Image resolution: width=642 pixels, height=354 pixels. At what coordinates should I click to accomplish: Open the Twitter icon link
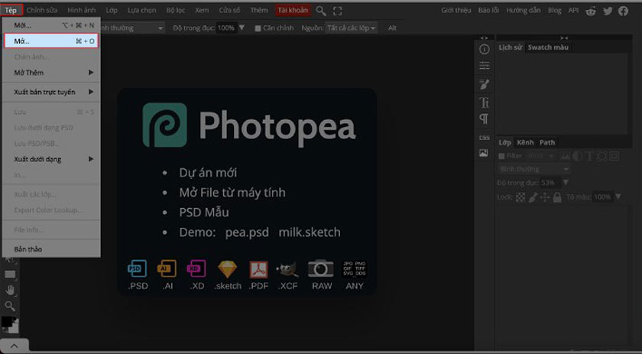pos(608,11)
